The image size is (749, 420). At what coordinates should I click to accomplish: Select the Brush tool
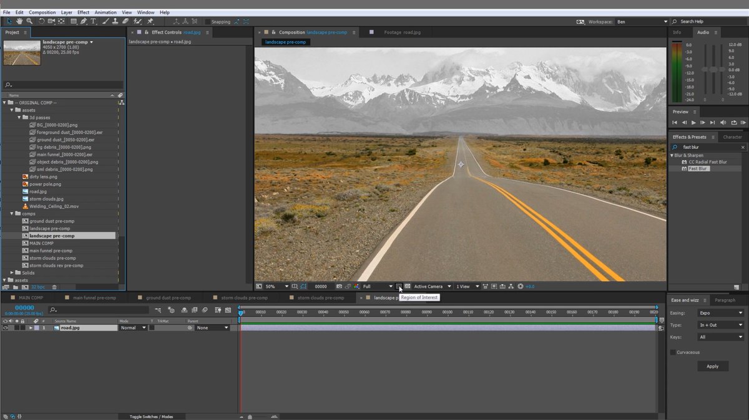coord(105,21)
